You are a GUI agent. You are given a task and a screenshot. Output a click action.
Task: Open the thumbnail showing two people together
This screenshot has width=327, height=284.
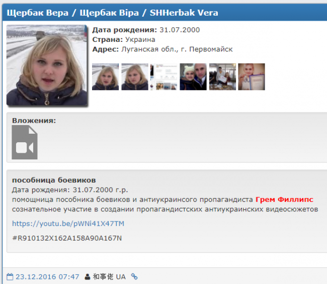coord(193,77)
